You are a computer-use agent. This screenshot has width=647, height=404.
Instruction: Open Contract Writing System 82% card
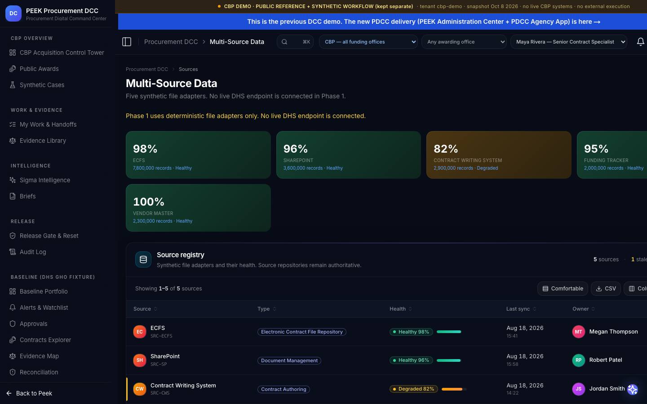499,155
